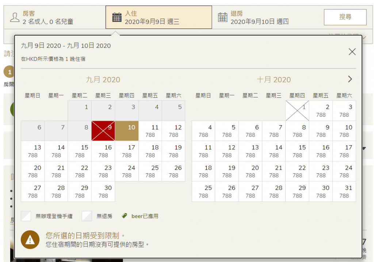Click the 無退房 legend box
This screenshot has width=374, height=262.
pyautogui.click(x=87, y=216)
